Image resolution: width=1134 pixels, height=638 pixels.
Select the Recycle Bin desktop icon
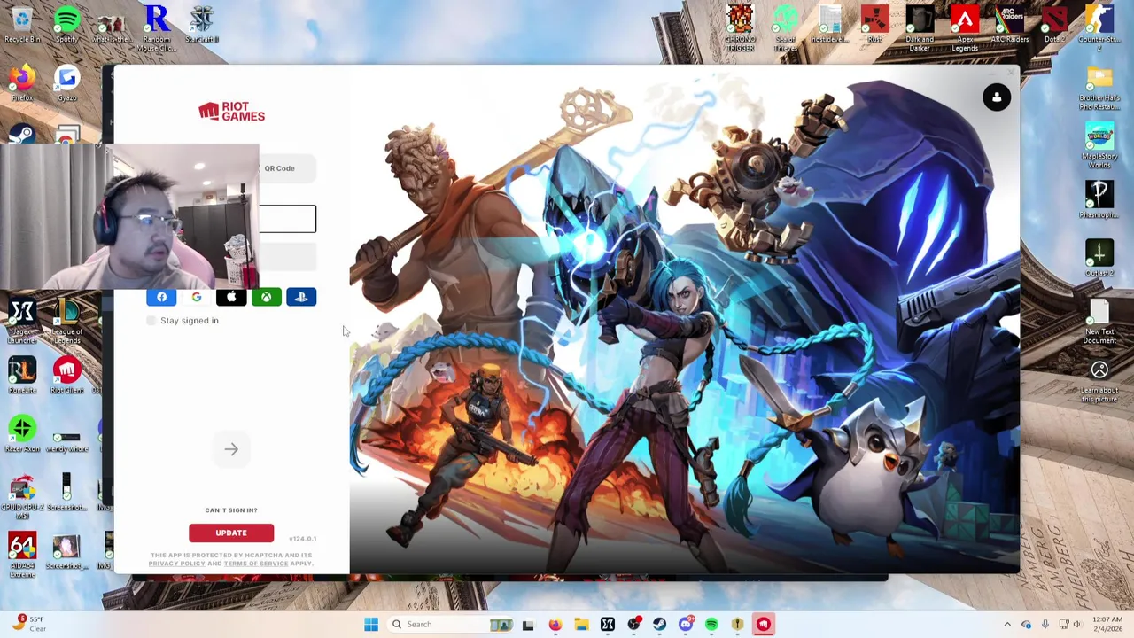coord(22,25)
